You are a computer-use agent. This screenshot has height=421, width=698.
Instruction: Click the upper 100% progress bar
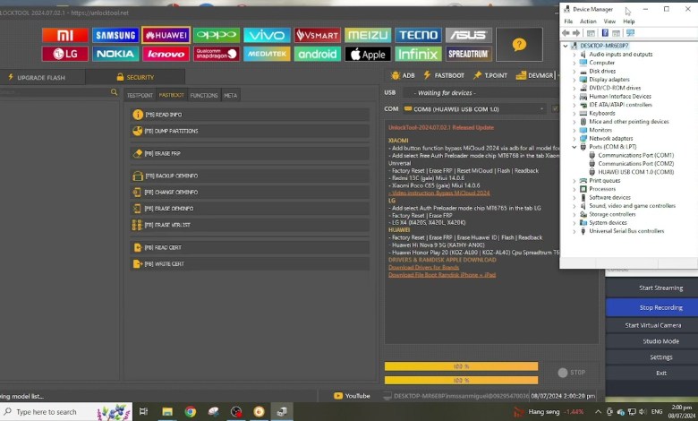[461, 365]
